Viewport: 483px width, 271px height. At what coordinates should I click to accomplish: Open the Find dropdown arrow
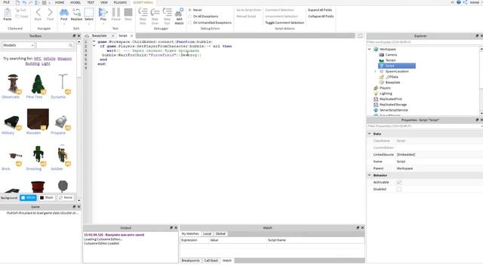coord(63,23)
